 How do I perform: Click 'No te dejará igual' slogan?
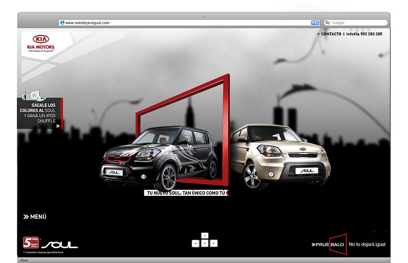pos(367,244)
